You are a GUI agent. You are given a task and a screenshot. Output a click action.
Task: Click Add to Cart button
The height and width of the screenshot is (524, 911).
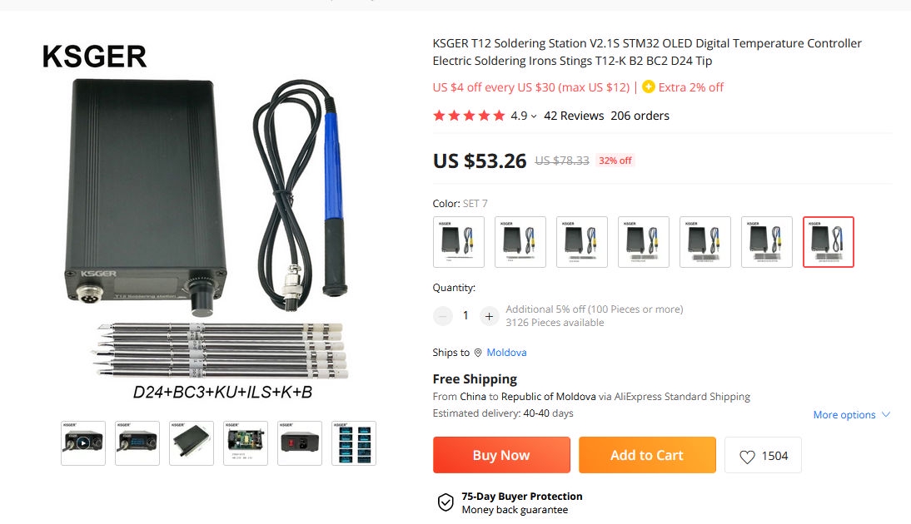(647, 455)
